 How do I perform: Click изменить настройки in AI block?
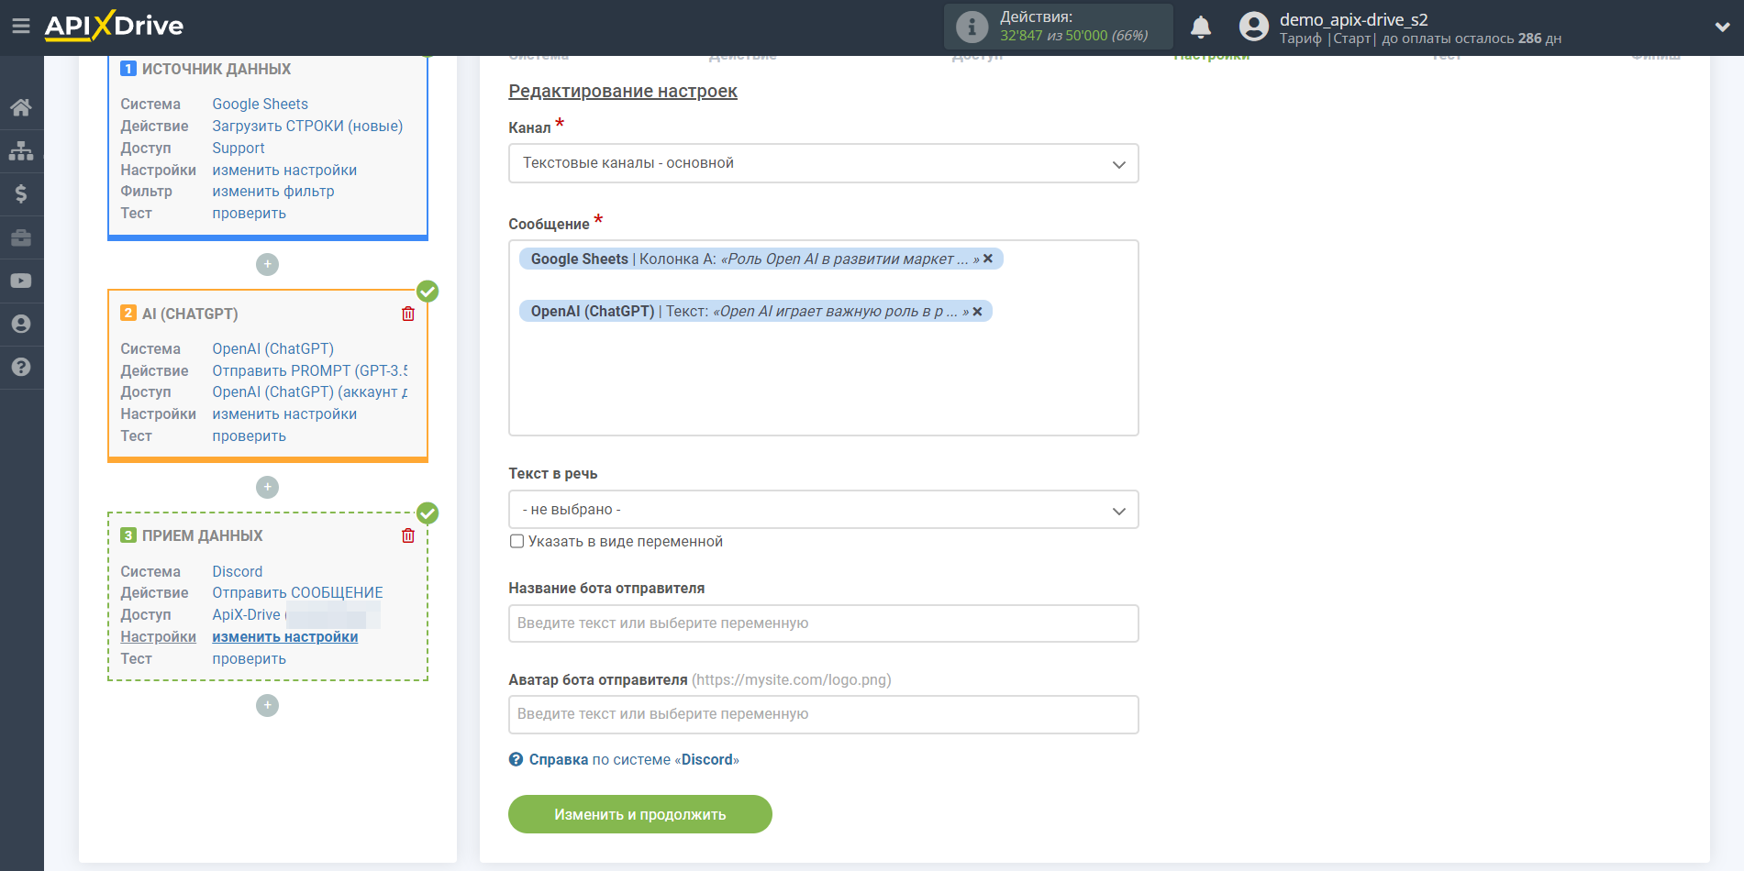tap(284, 413)
